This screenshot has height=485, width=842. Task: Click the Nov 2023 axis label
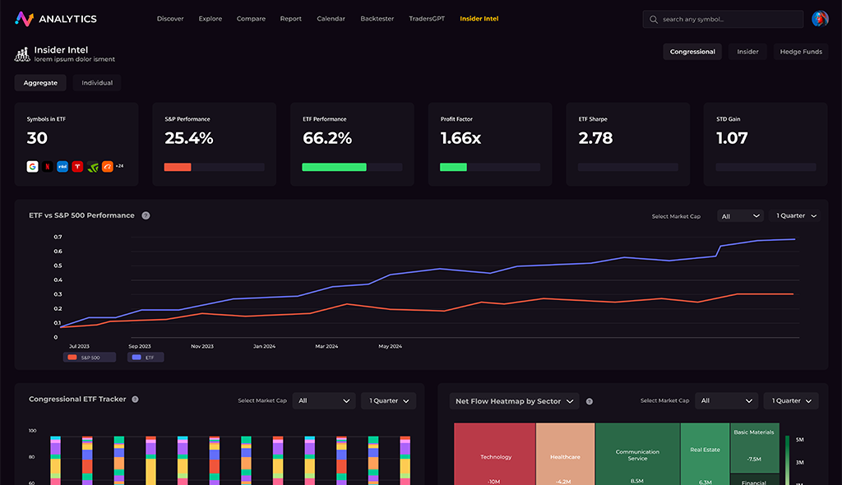pos(202,346)
